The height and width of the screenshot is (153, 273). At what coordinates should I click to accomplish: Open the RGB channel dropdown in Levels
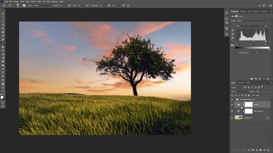click(x=248, y=26)
